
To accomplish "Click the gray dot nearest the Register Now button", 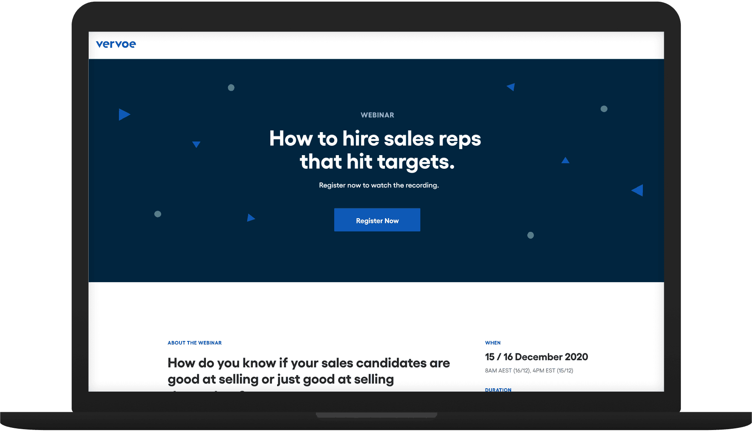I will pyautogui.click(x=530, y=235).
